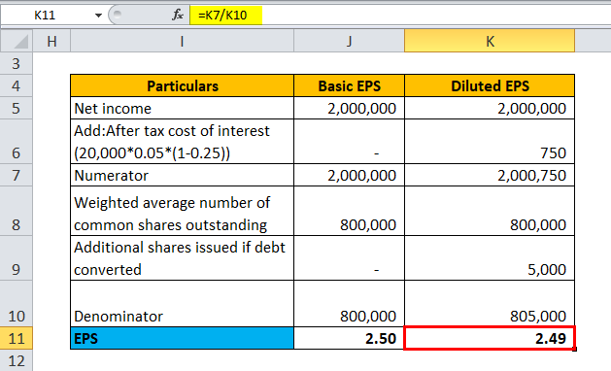
Task: Select row 12 header
Action: pos(16,360)
